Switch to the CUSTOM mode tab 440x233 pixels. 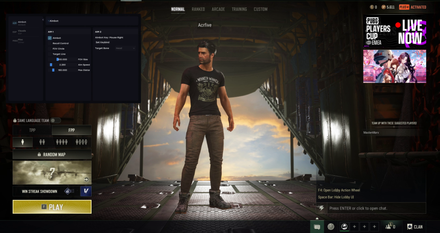[260, 9]
